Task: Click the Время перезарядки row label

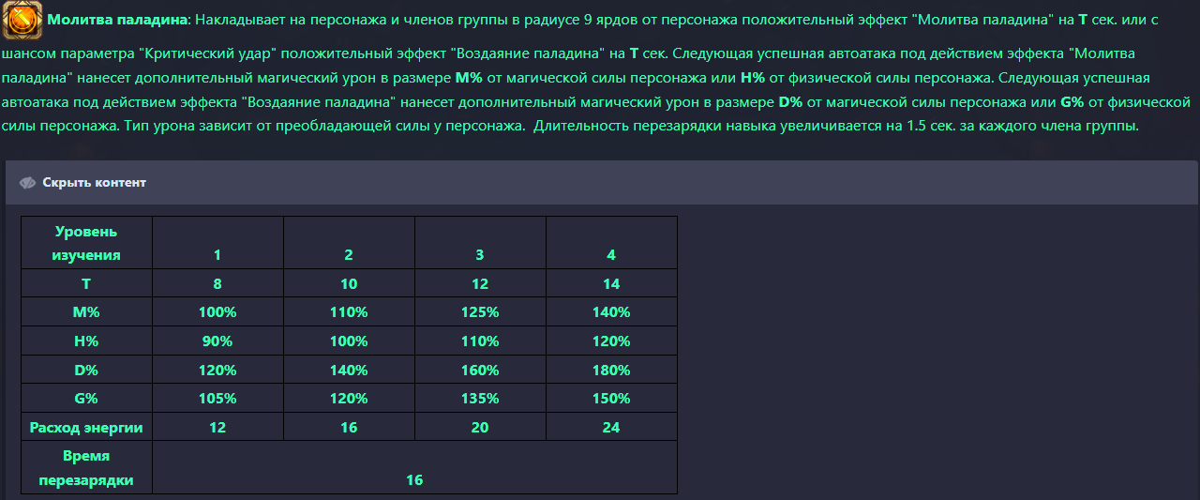Action: click(x=86, y=468)
